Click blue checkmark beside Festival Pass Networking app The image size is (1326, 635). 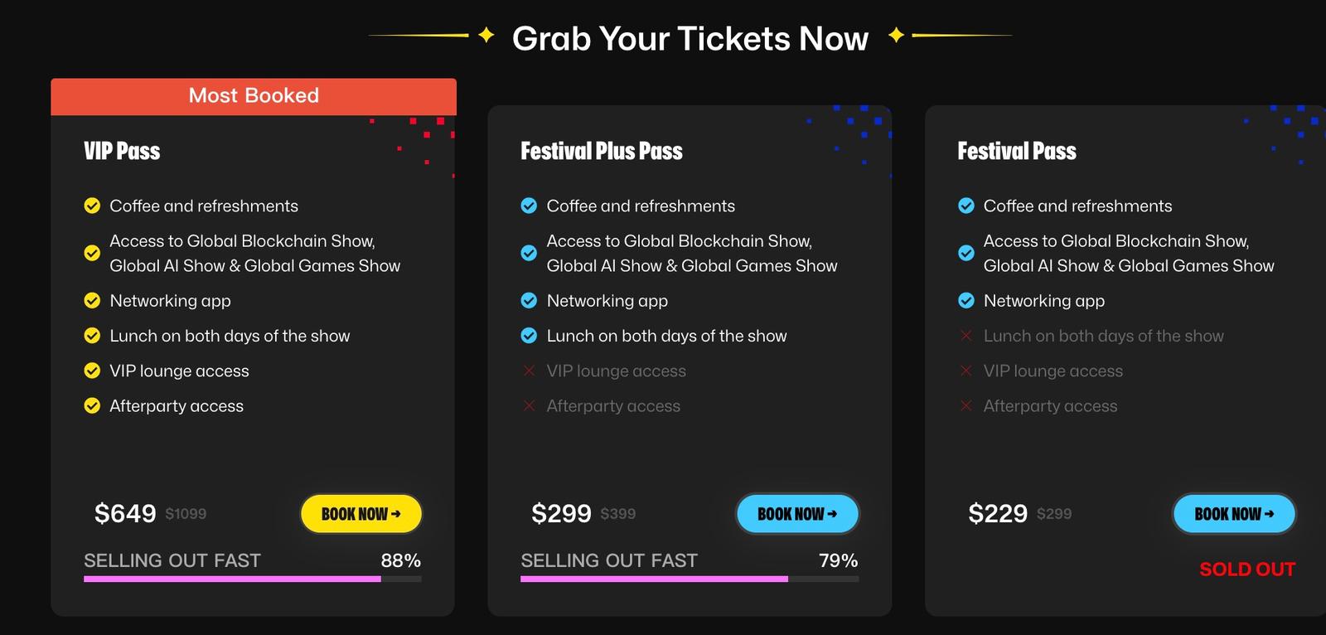965,300
